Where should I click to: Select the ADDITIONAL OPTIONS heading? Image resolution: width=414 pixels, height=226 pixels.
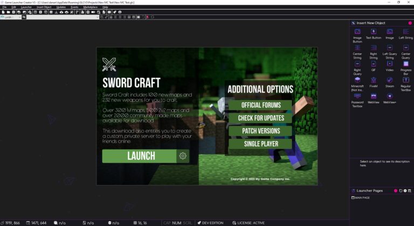tap(260, 89)
